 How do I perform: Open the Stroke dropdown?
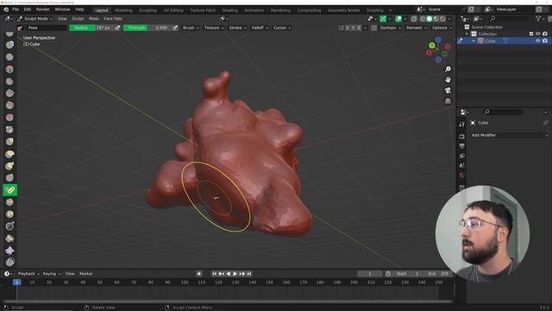[238, 28]
